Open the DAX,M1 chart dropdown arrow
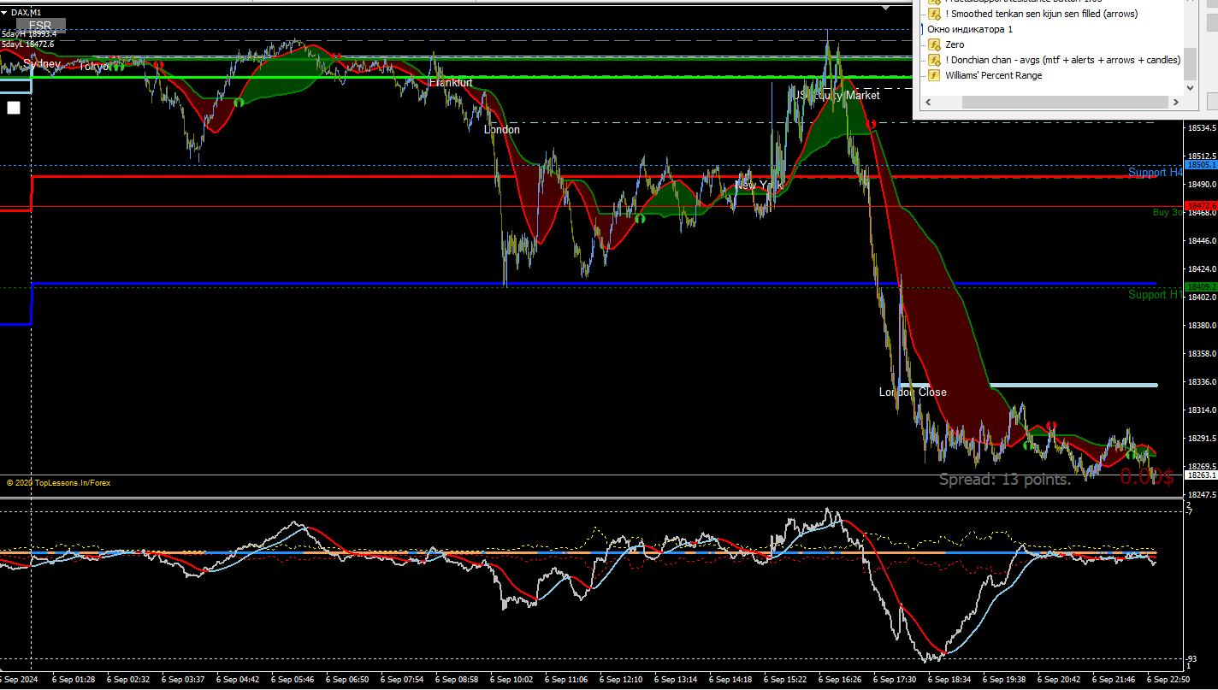This screenshot has height=690, width=1218. 4,12
